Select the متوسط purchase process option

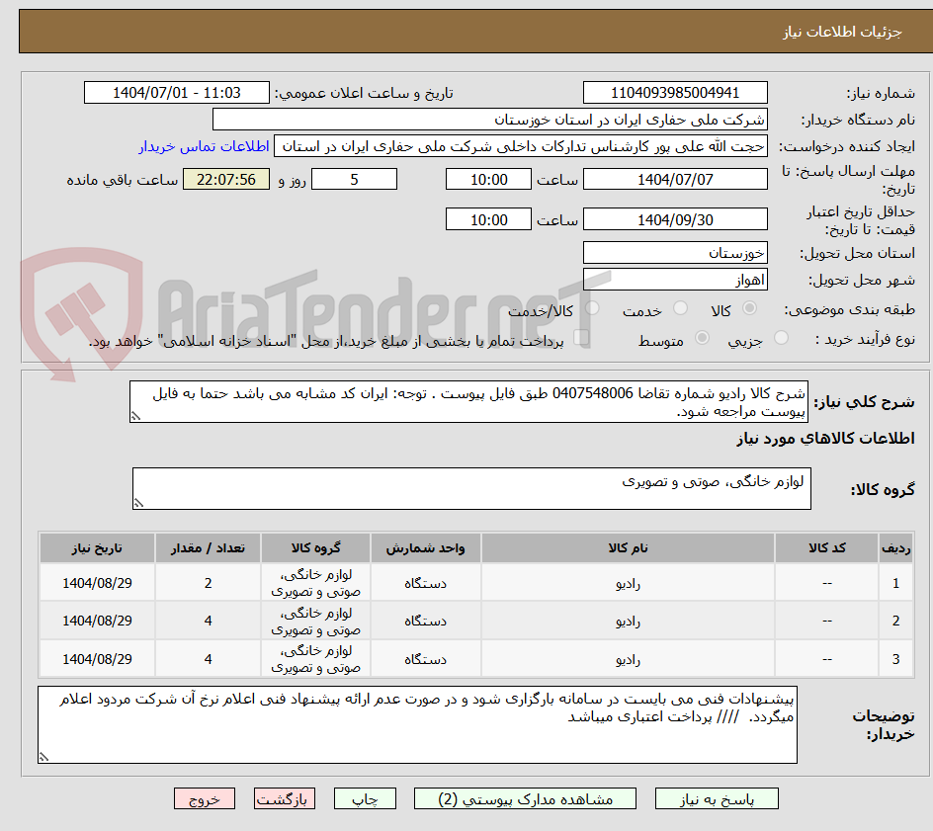(x=703, y=336)
